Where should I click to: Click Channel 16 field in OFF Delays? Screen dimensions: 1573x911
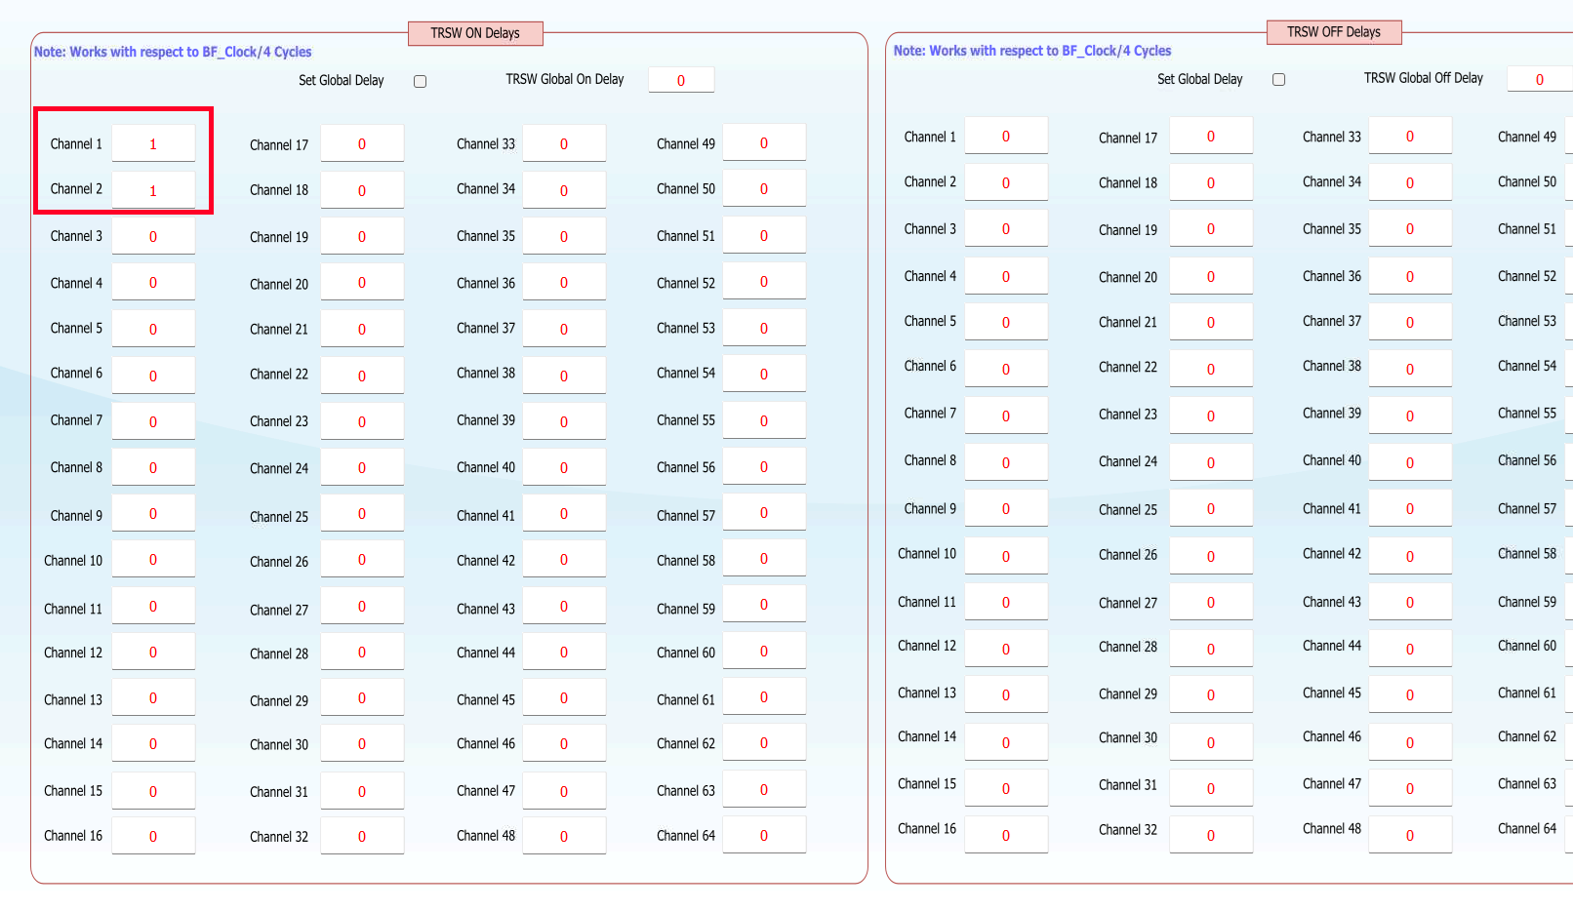[x=1006, y=835]
